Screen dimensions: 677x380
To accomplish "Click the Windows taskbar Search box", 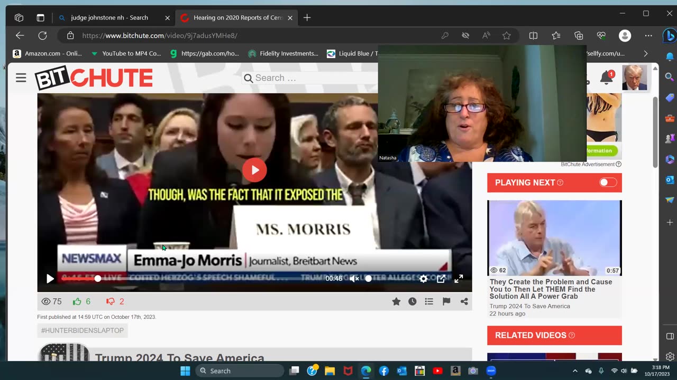I will click(240, 370).
